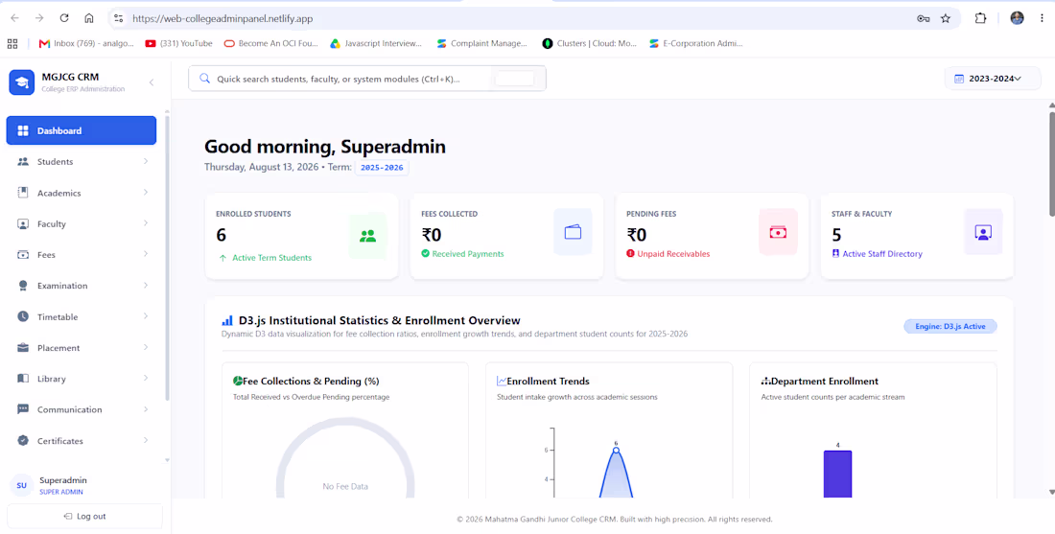Click the browser reload icon

tap(64, 18)
